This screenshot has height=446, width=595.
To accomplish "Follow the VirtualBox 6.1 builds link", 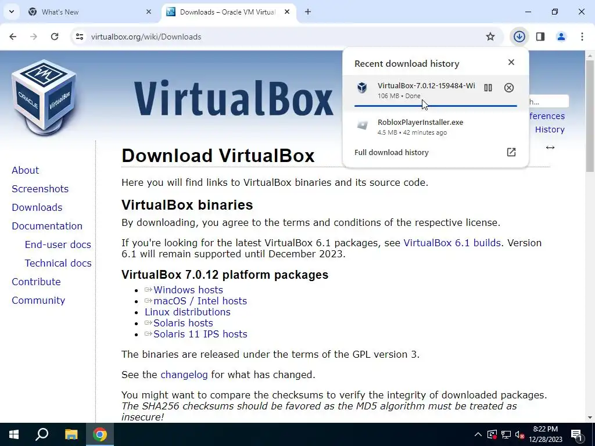I will tap(452, 243).
